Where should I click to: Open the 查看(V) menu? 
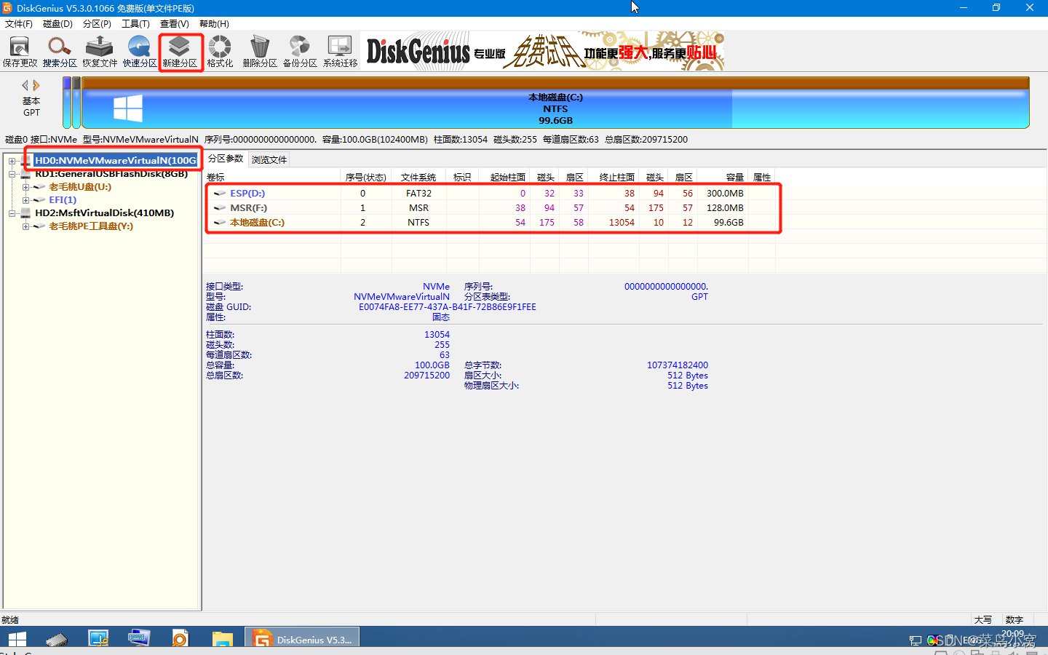pyautogui.click(x=175, y=24)
